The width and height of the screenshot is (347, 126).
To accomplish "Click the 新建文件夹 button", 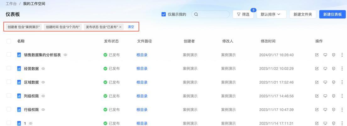I will 303,14.
